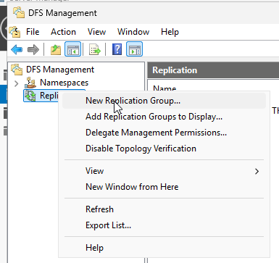Click Refresh in the context menu
Screen dimensions: 279x263
coord(164,209)
